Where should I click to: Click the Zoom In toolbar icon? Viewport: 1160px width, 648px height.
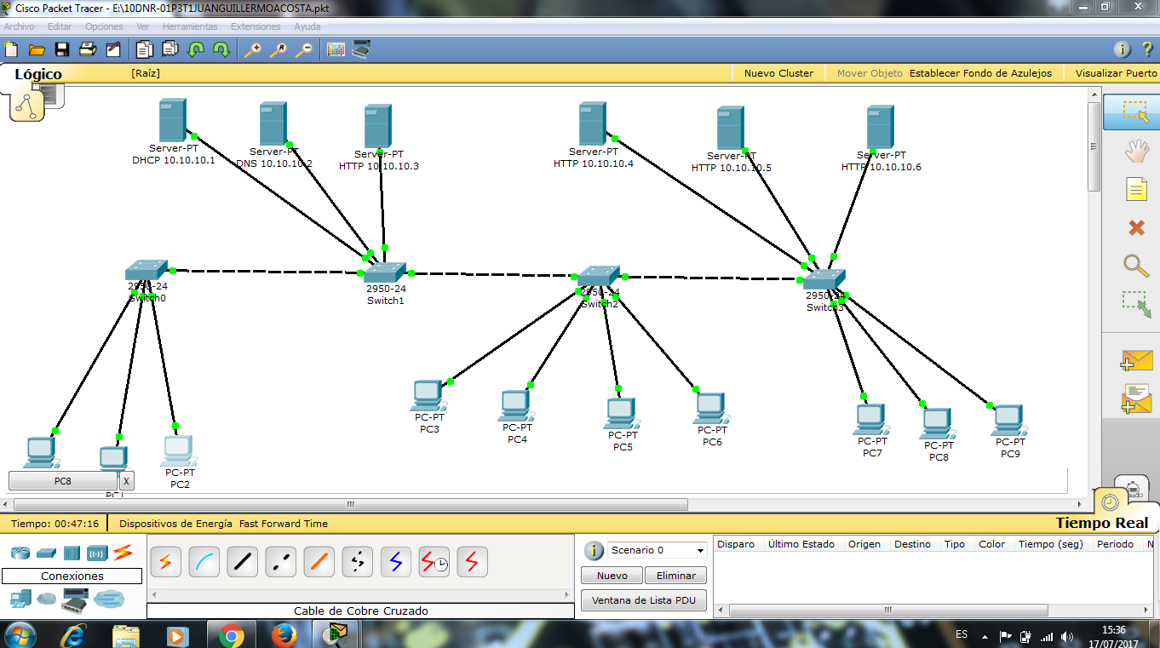pos(251,49)
